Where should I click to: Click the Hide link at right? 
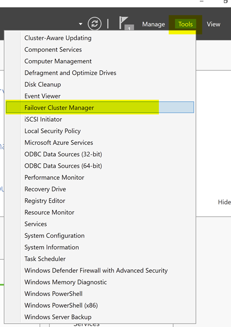(x=224, y=202)
